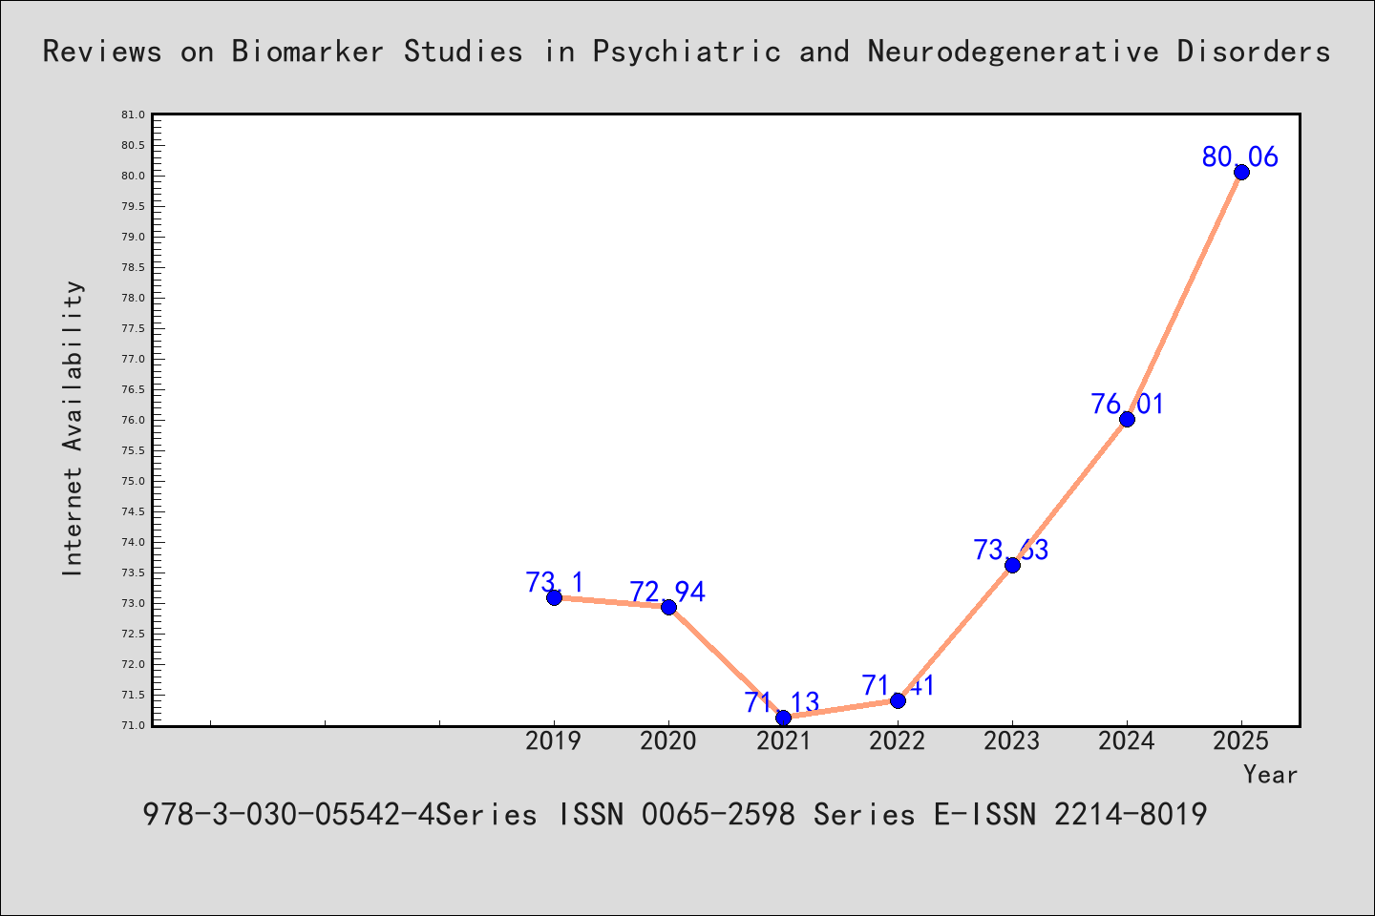Click the line segment between 2024 and 2025
The width and height of the screenshot is (1375, 916).
pyautogui.click(x=1184, y=296)
